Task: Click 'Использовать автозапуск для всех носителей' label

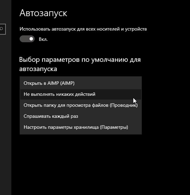Action: (83, 29)
